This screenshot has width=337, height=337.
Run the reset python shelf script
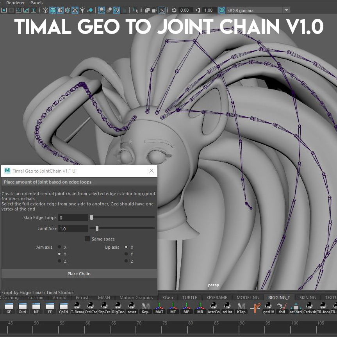132,308
